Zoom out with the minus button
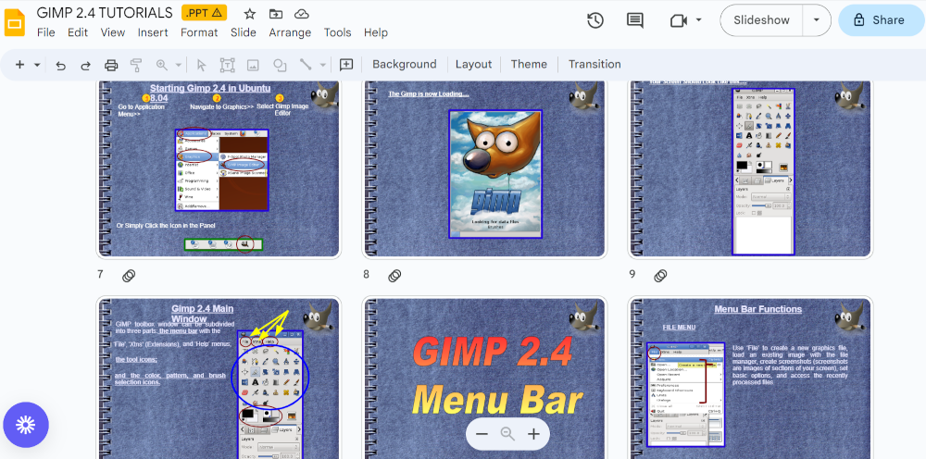Image resolution: width=926 pixels, height=459 pixels. coord(482,434)
